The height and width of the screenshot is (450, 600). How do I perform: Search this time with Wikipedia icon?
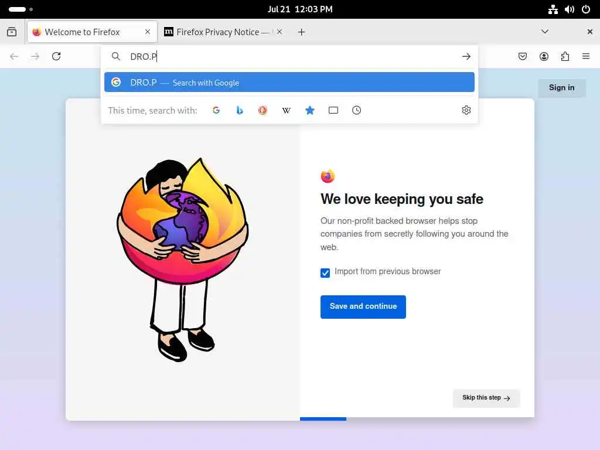click(286, 111)
